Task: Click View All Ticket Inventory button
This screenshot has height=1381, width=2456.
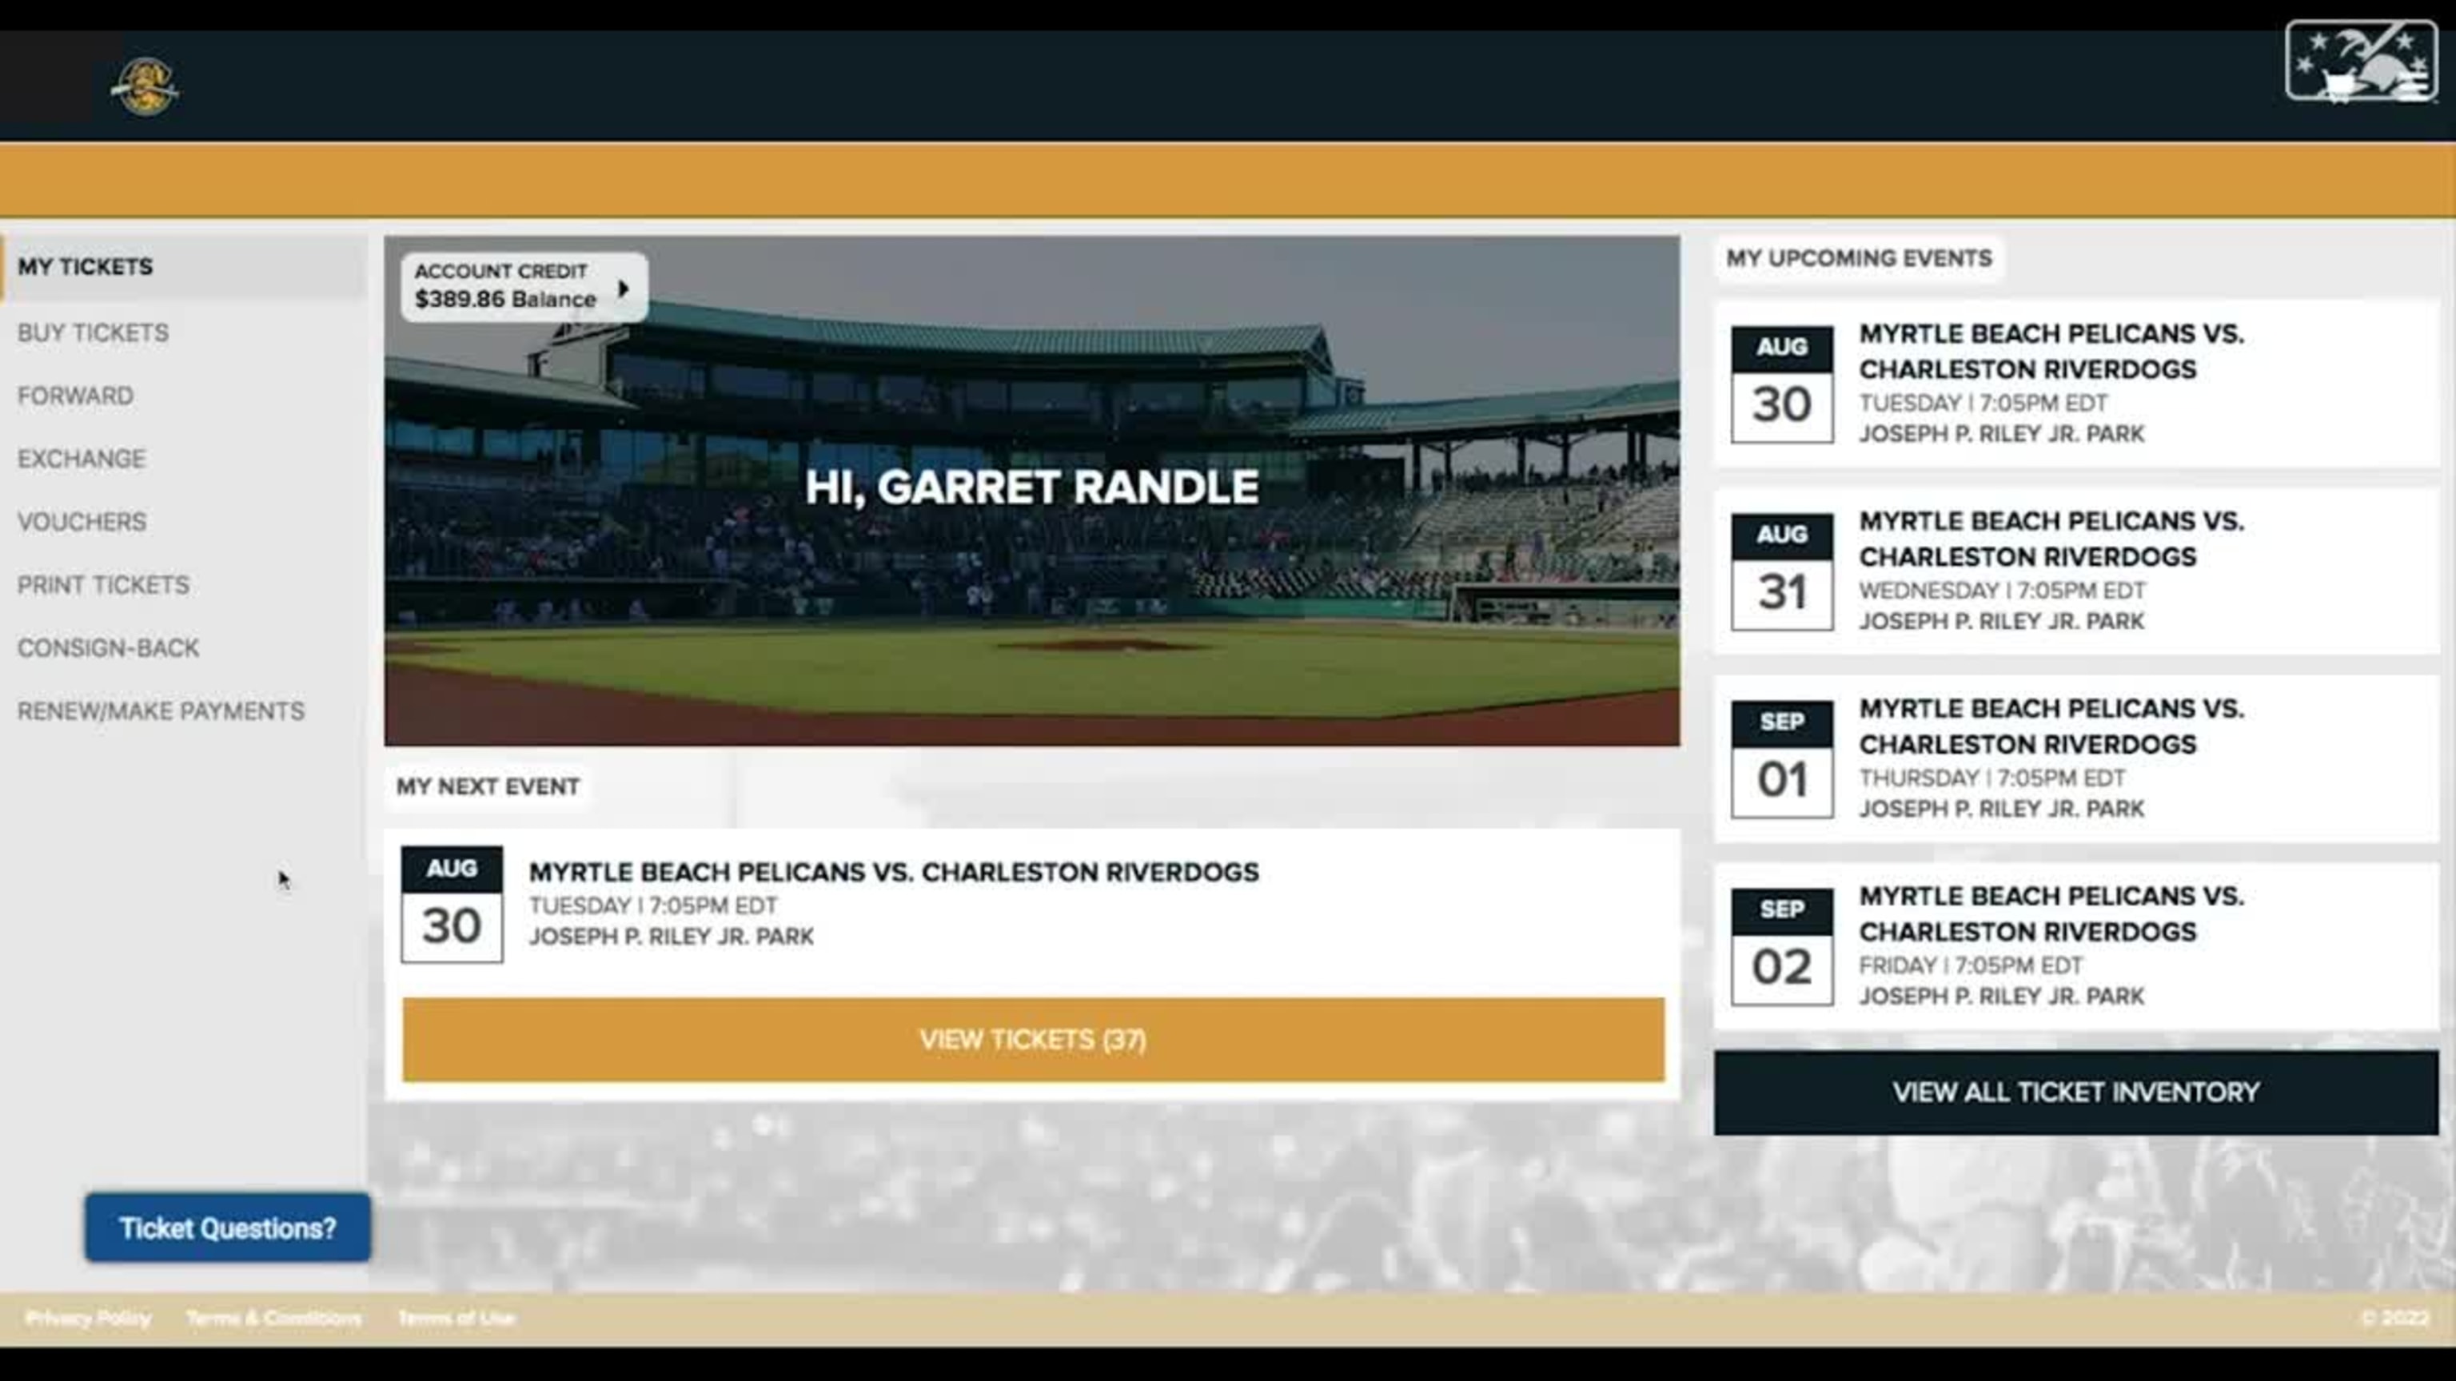Action: tap(2075, 1092)
